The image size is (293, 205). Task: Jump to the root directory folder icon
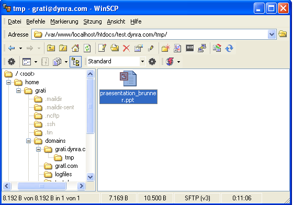coord(63,48)
